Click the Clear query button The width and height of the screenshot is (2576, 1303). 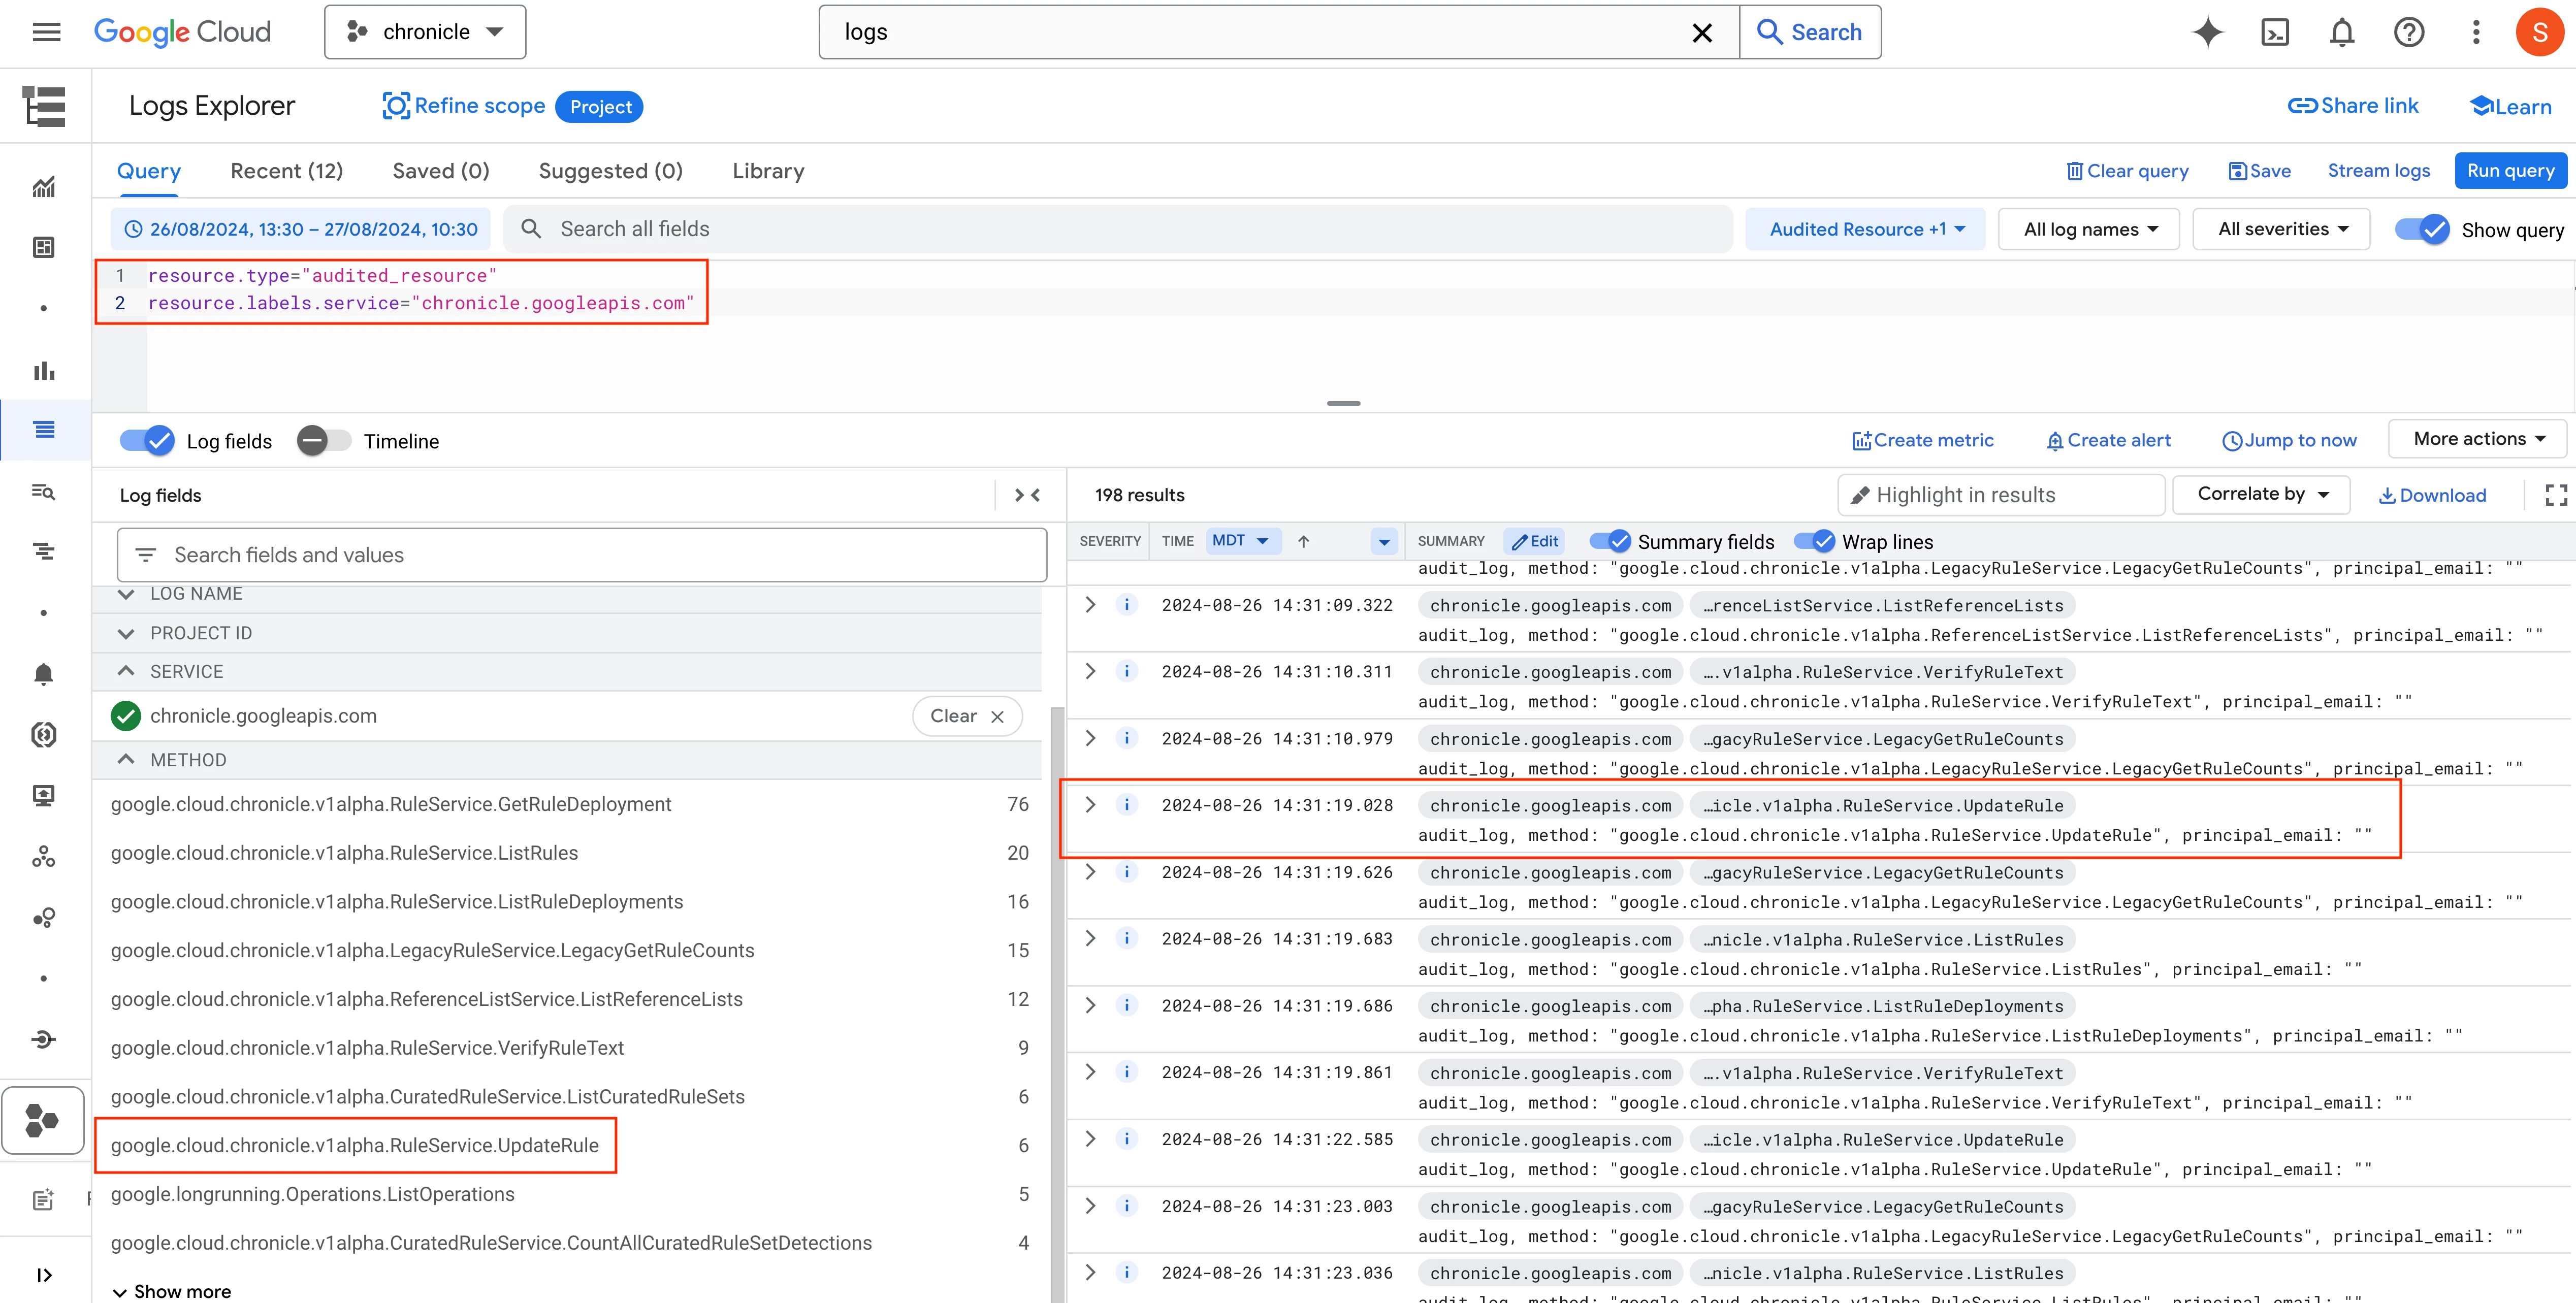[x=2127, y=171]
